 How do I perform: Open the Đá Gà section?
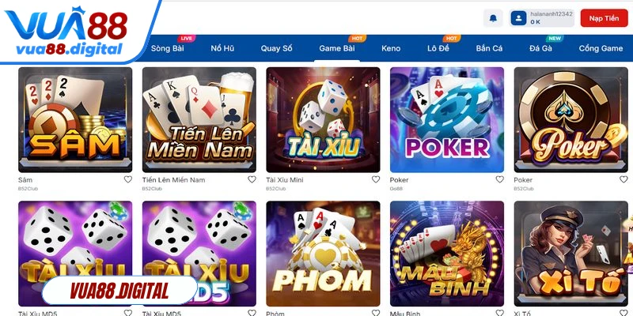point(540,48)
